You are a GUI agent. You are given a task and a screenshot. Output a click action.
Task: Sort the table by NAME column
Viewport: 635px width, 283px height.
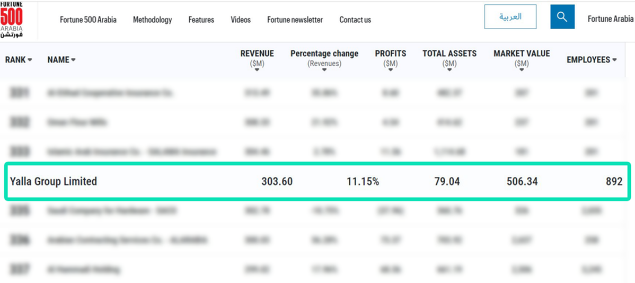pyautogui.click(x=61, y=60)
